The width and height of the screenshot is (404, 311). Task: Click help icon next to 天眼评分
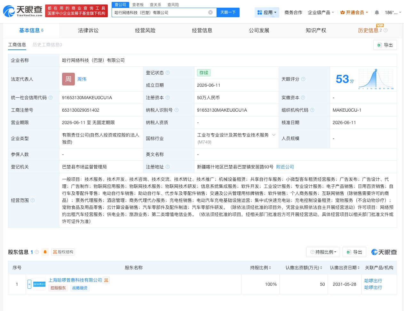[303, 79]
